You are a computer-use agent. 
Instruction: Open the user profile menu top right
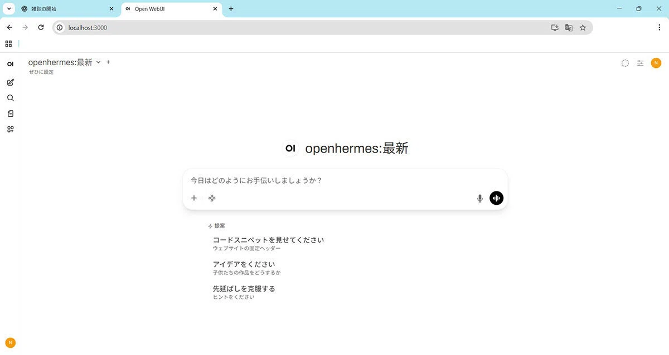[x=656, y=63]
